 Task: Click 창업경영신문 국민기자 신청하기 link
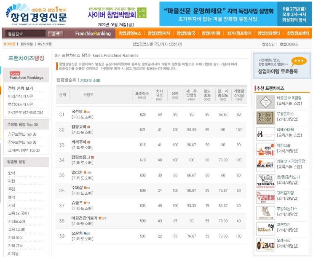pyautogui.click(x=157, y=44)
